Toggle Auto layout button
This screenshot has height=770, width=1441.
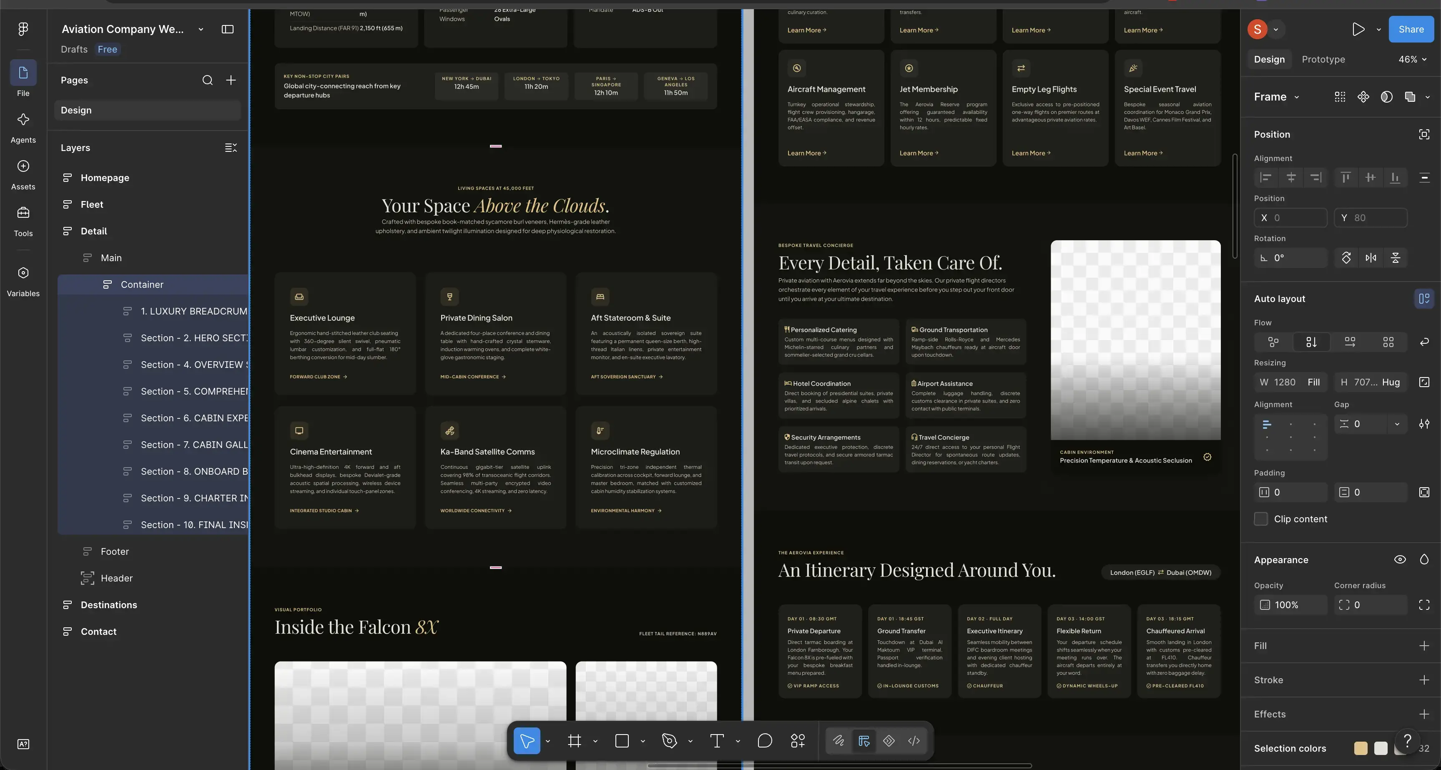point(1424,298)
